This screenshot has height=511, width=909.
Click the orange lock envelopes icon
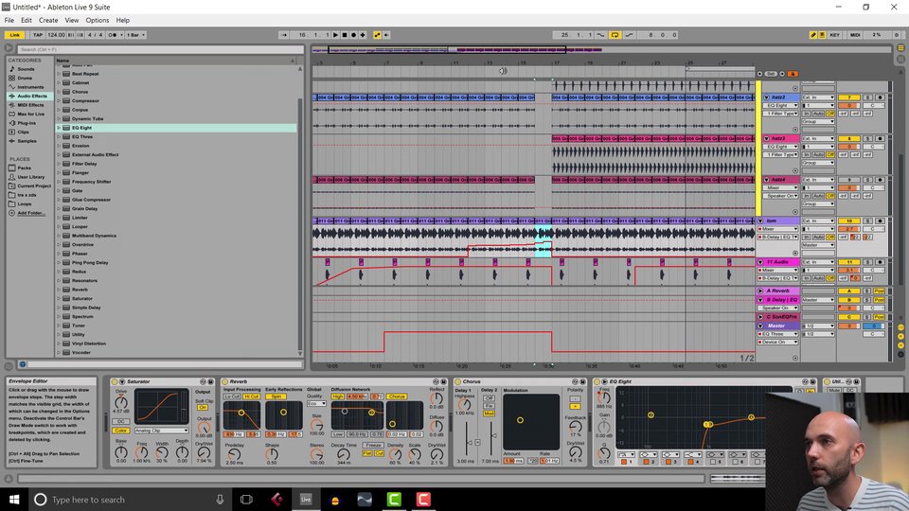(x=793, y=74)
